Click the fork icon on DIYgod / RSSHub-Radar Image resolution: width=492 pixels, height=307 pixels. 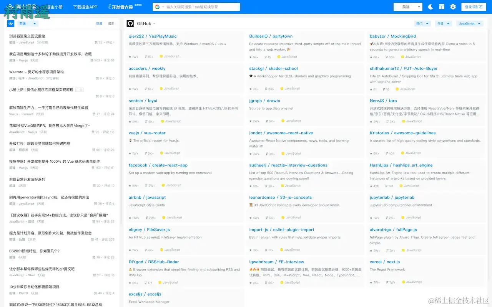click(145, 283)
